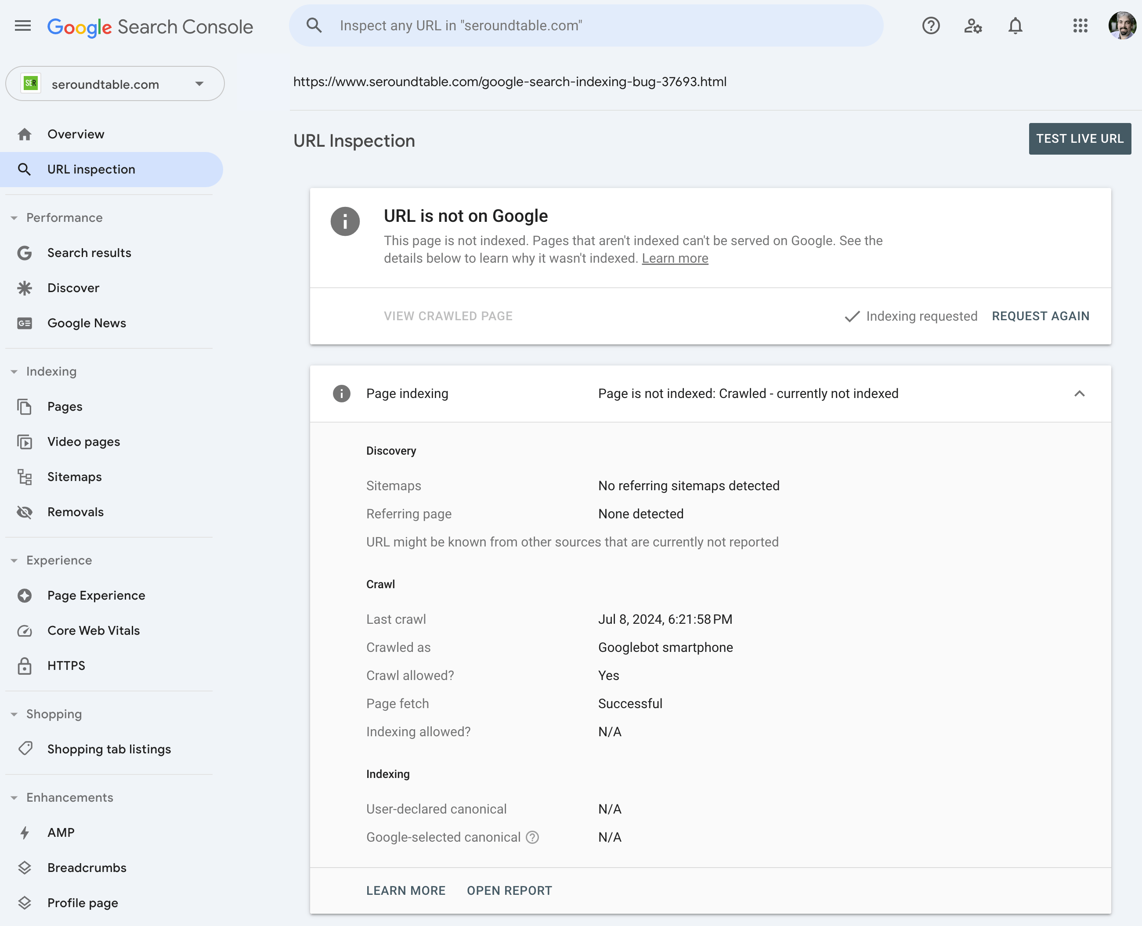Open Users and settings icon

pos(973,25)
